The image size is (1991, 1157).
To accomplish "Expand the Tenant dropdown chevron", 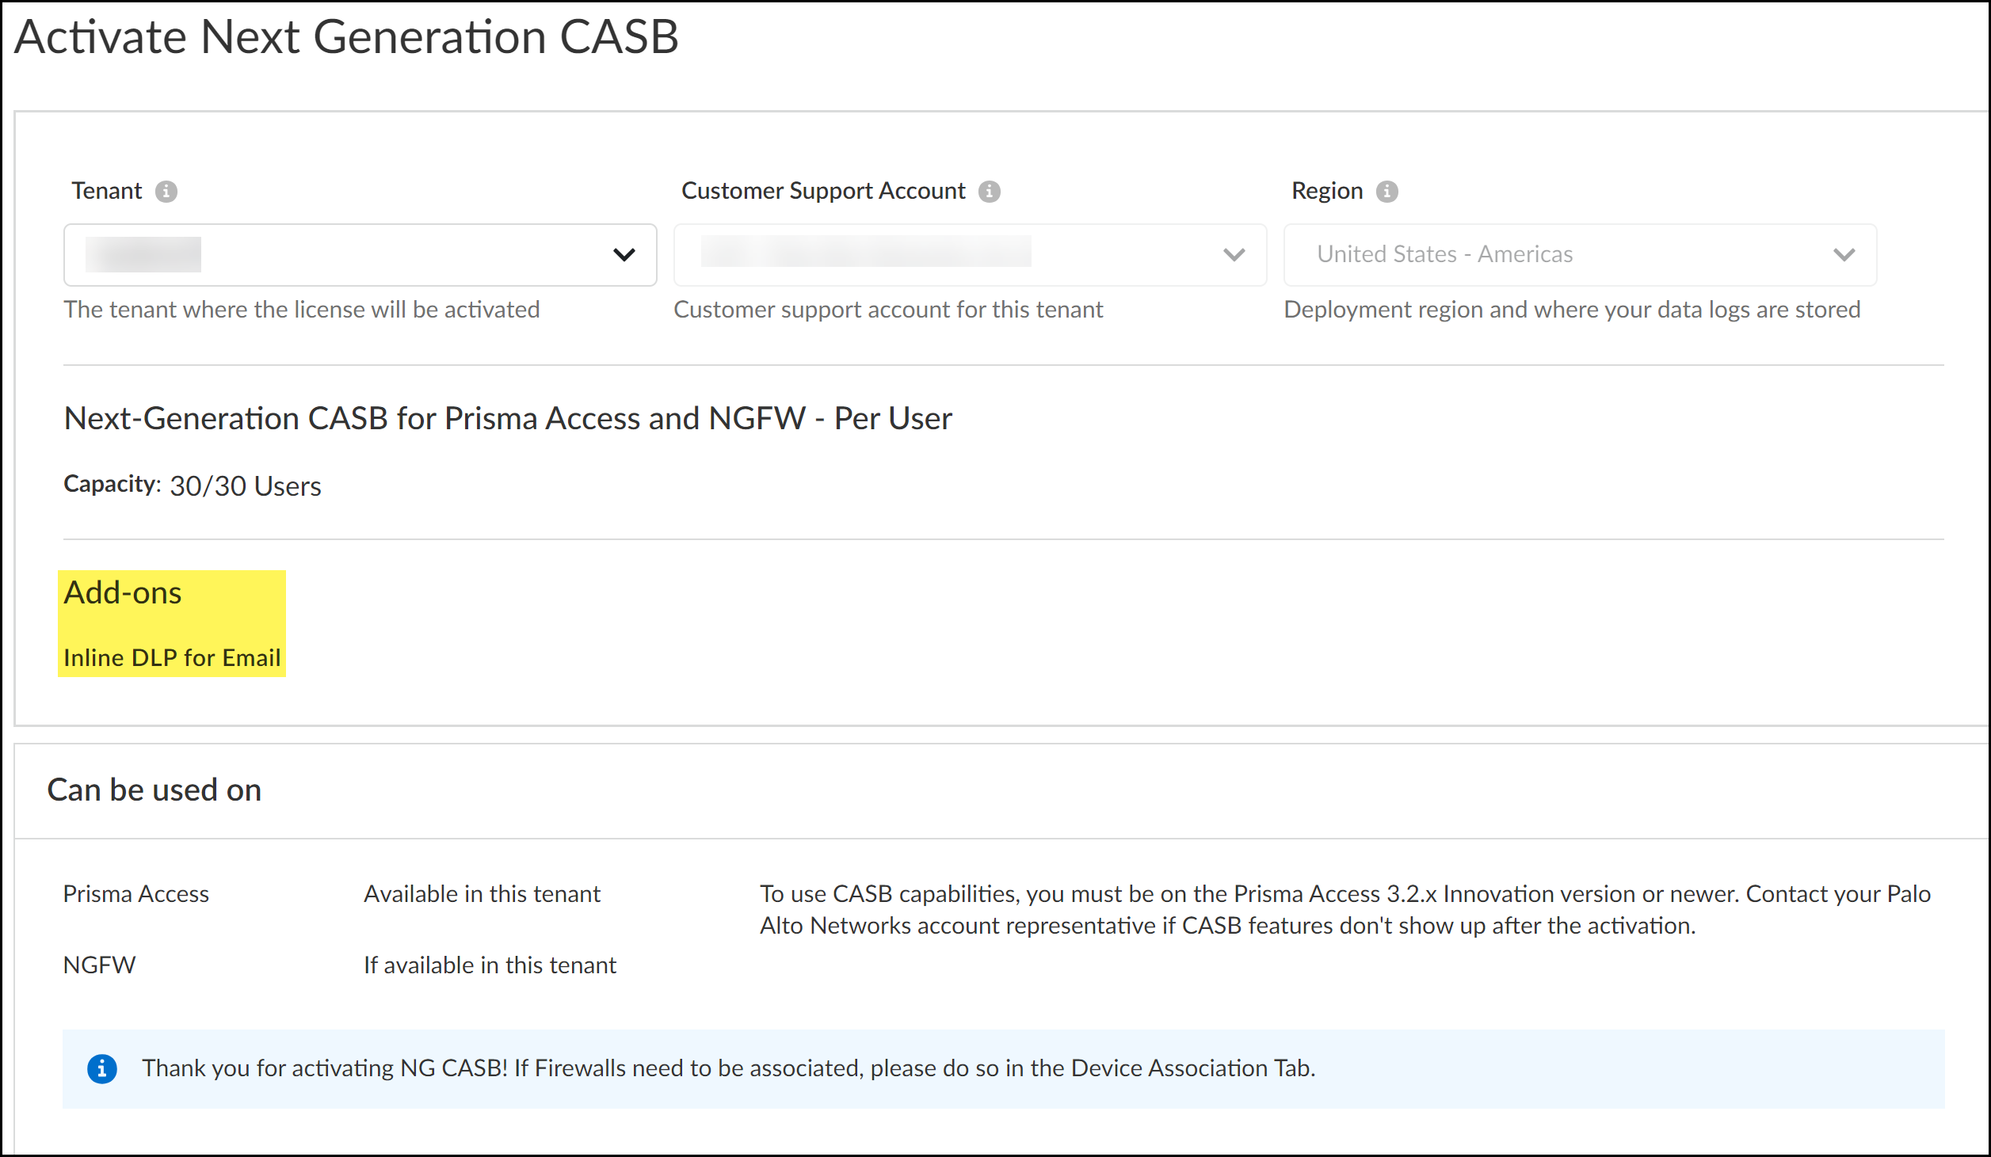I will click(x=624, y=255).
